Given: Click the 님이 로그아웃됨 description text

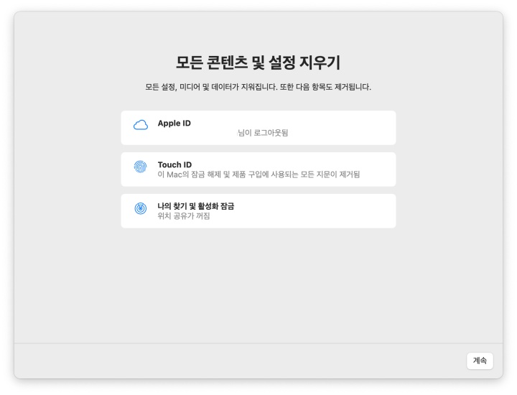Looking at the screenshot, I should [263, 133].
